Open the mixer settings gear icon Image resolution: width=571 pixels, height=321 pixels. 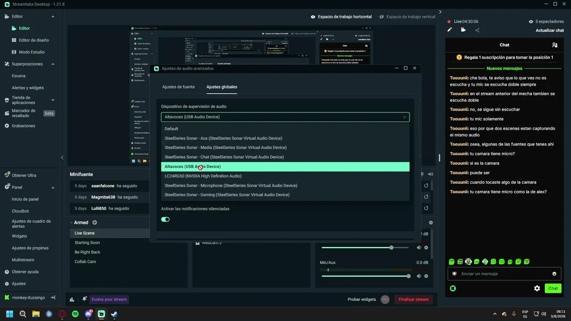(430, 222)
